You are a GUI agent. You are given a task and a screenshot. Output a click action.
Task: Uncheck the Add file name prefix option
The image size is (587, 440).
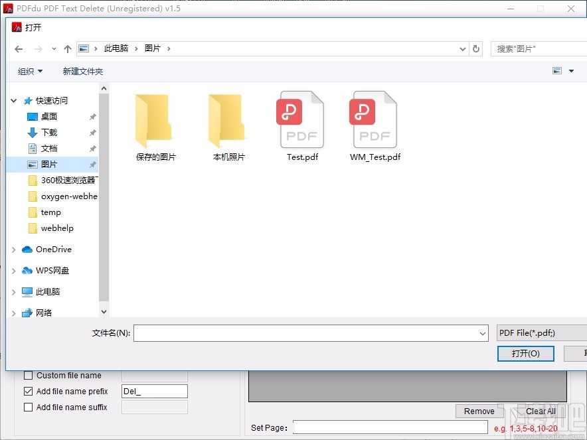tap(28, 391)
